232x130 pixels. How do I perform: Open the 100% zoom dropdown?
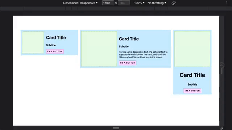(x=139, y=3)
